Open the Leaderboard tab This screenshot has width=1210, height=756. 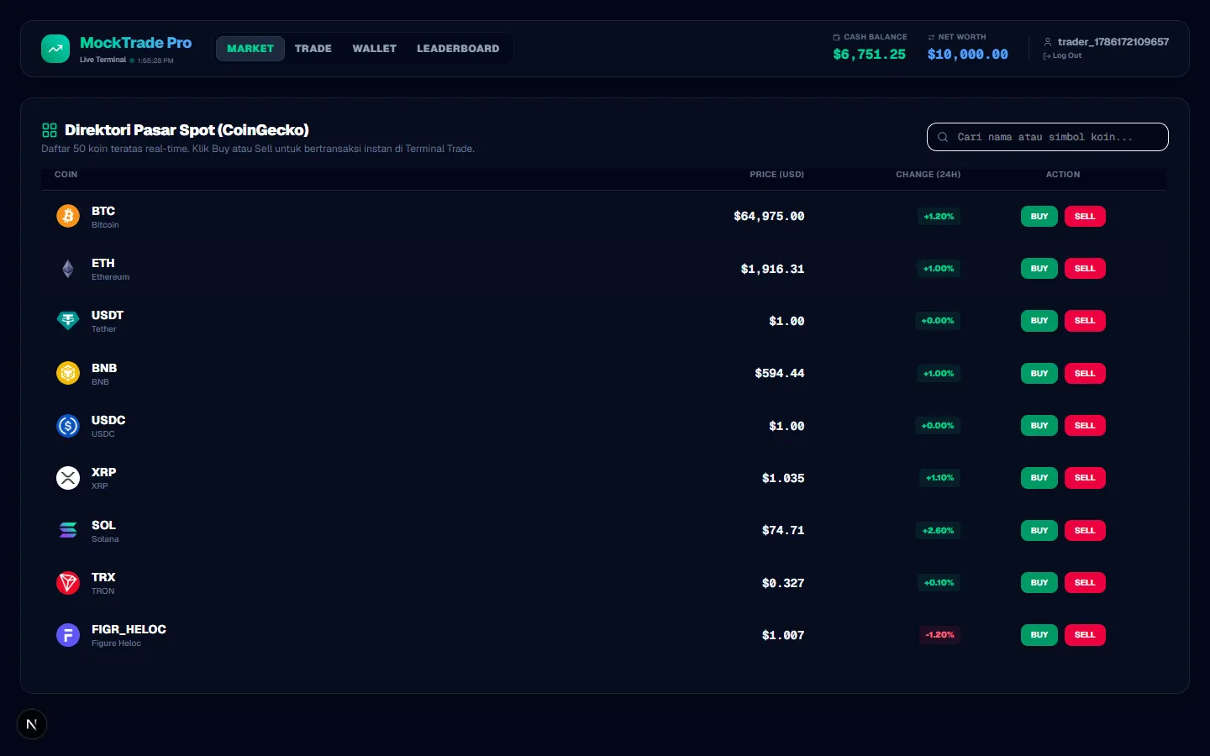point(458,49)
